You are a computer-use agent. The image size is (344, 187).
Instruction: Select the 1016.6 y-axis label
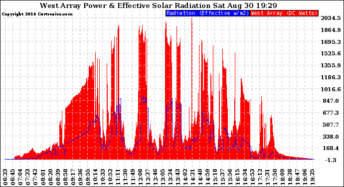click(x=331, y=89)
